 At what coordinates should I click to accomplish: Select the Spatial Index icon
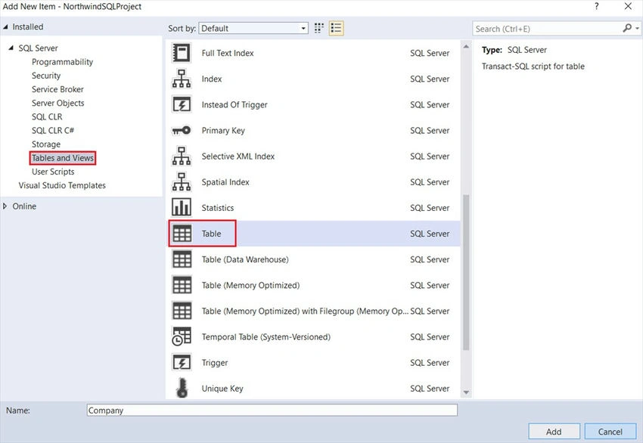pyautogui.click(x=182, y=182)
